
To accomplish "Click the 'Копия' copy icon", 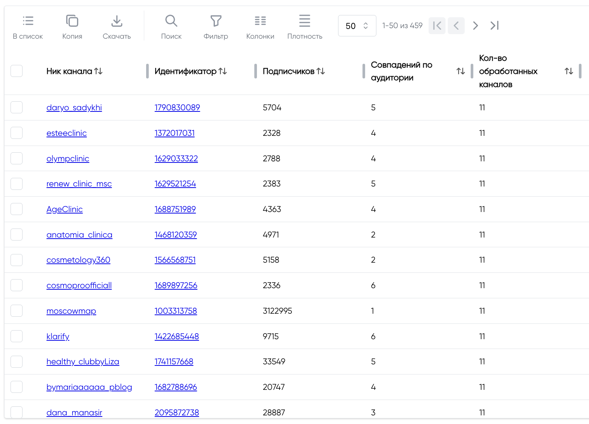I will (72, 21).
